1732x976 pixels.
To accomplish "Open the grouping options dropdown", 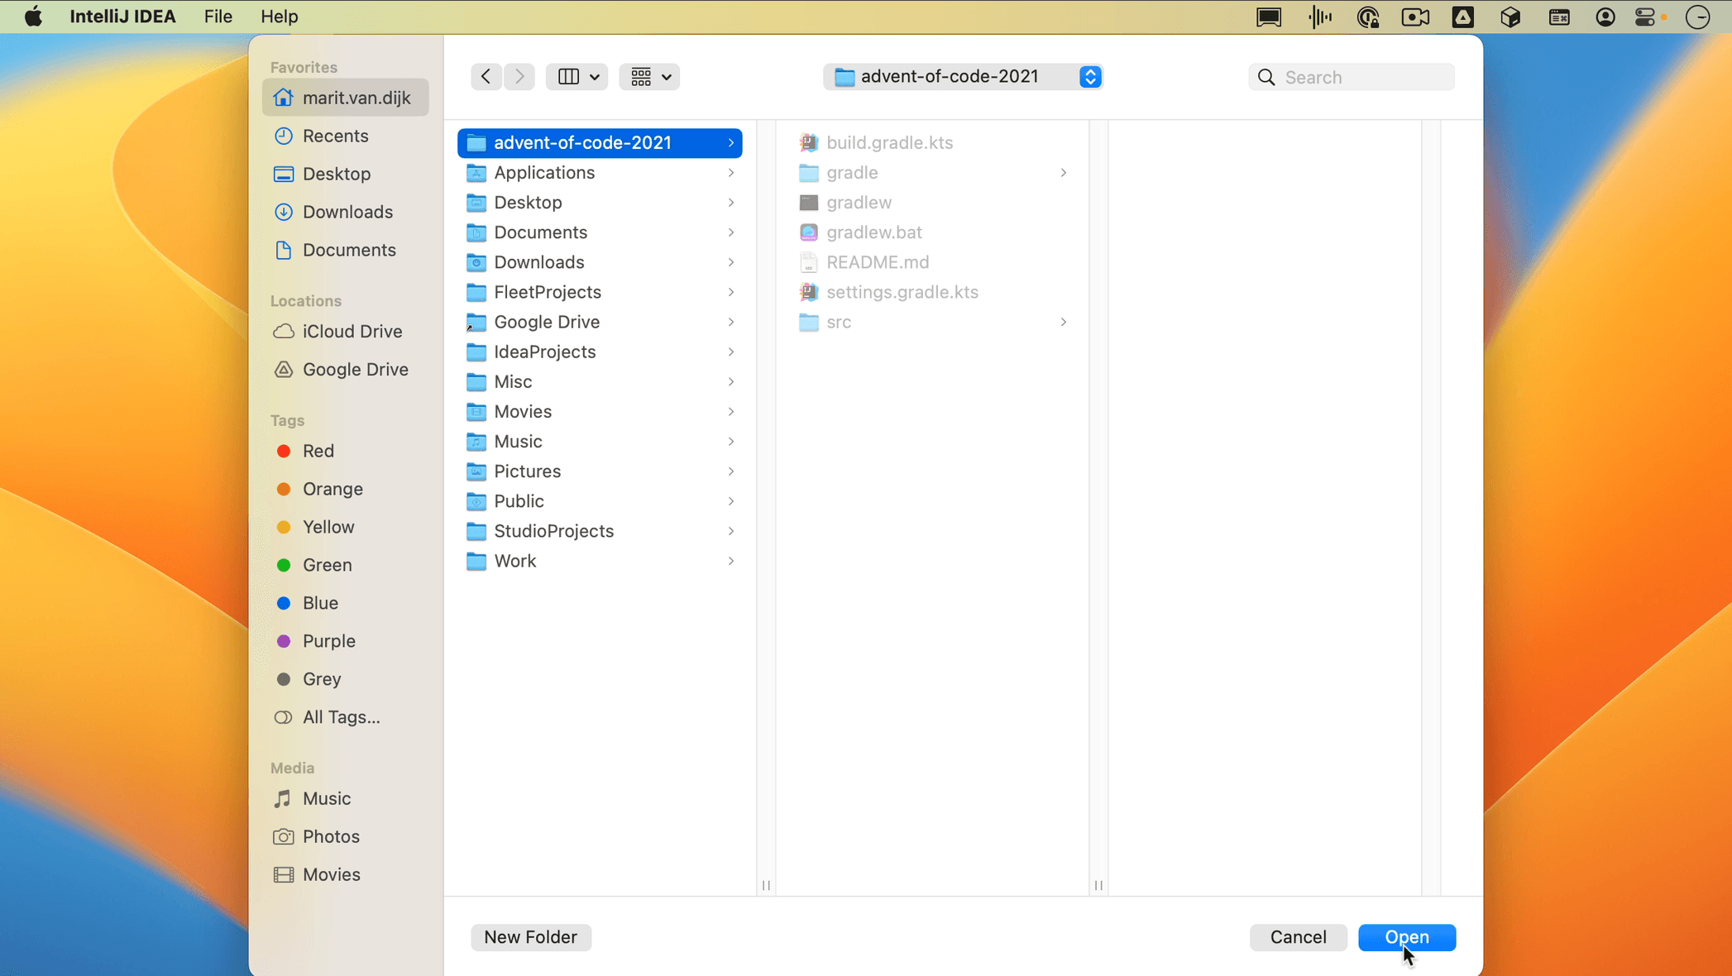I will click(x=649, y=76).
